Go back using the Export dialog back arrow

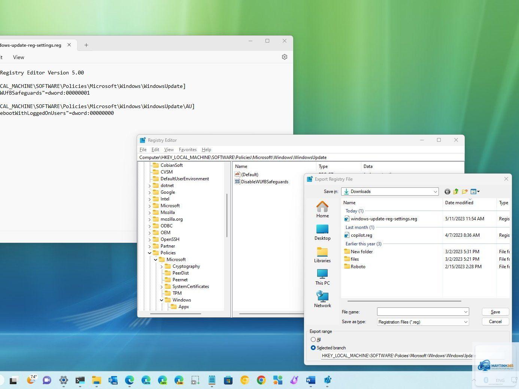point(447,192)
